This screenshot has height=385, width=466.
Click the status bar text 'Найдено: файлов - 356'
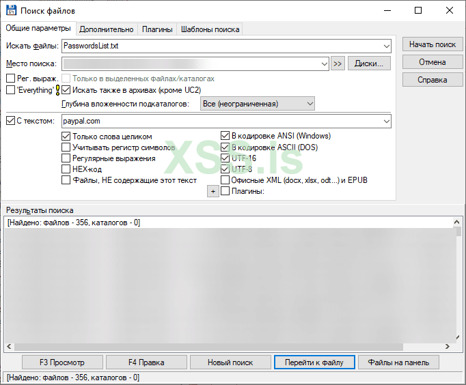[x=73, y=377]
